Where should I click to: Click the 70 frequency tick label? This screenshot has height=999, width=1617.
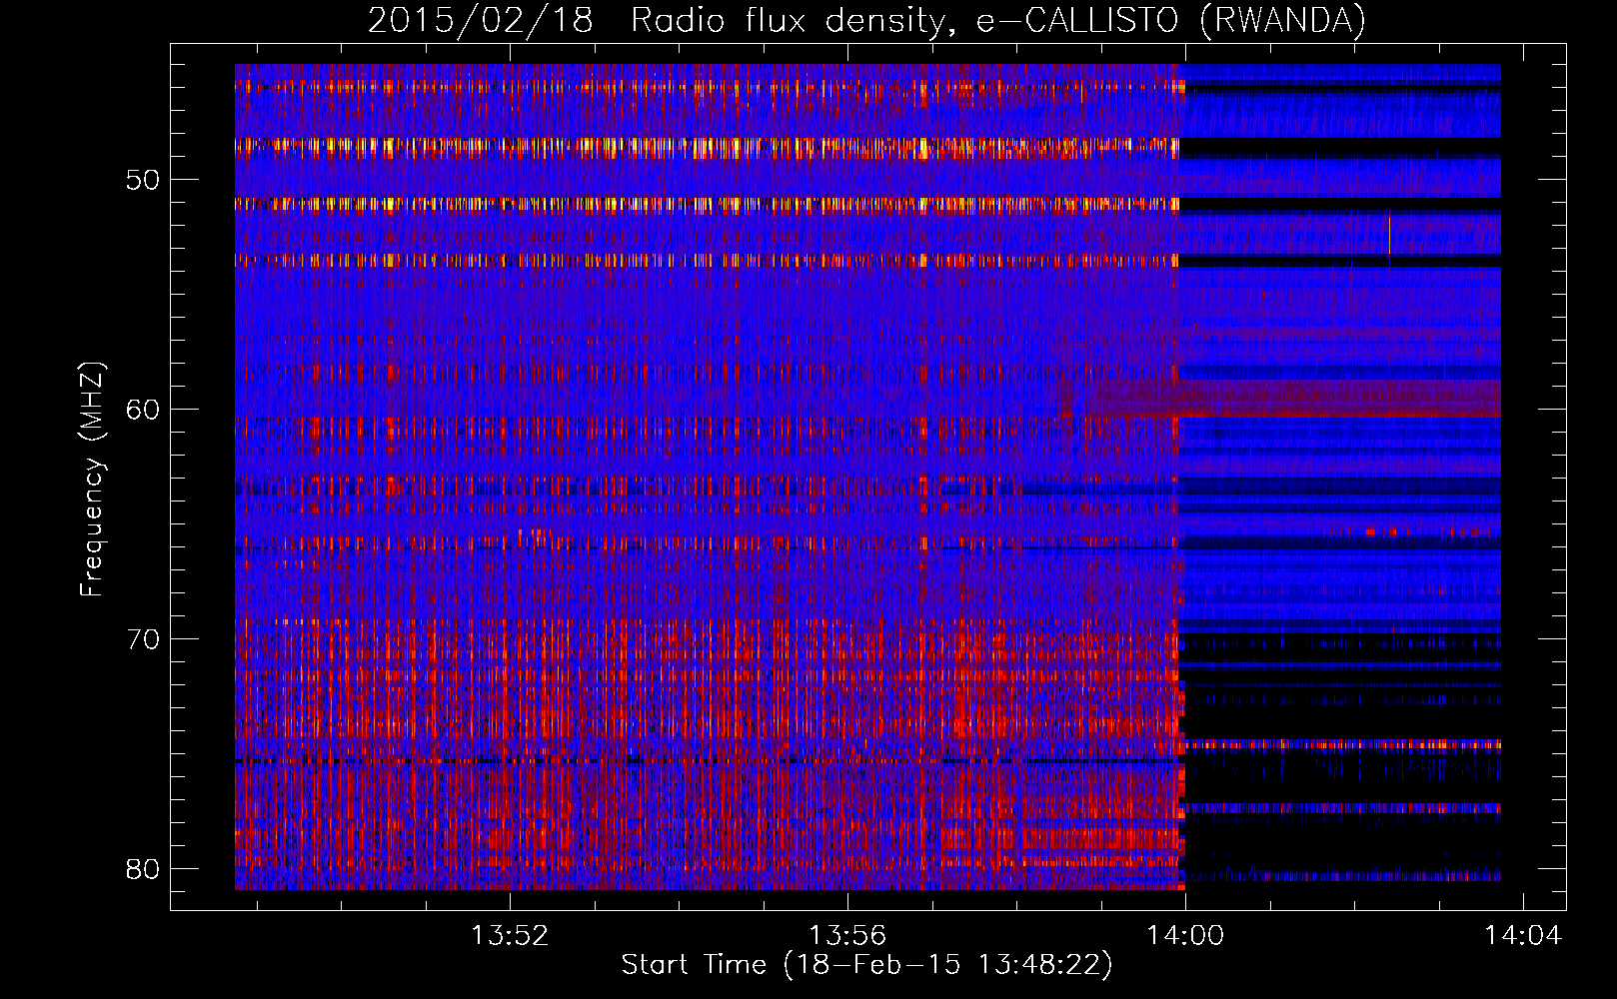(143, 639)
